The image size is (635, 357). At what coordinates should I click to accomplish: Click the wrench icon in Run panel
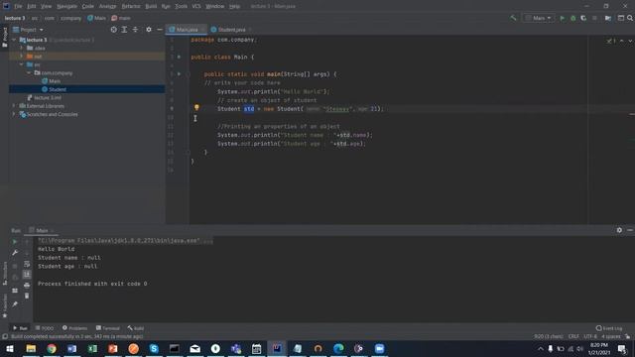[x=15, y=253]
